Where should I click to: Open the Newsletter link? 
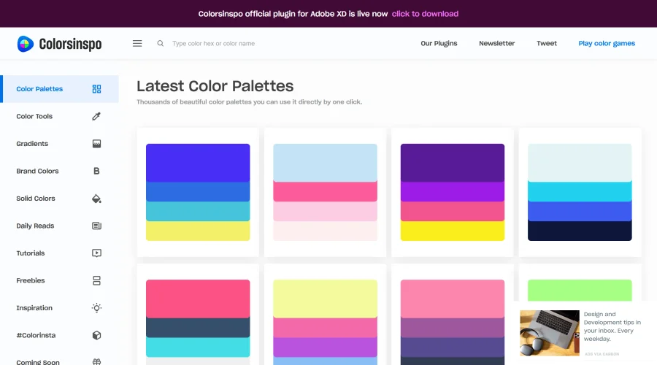point(496,44)
